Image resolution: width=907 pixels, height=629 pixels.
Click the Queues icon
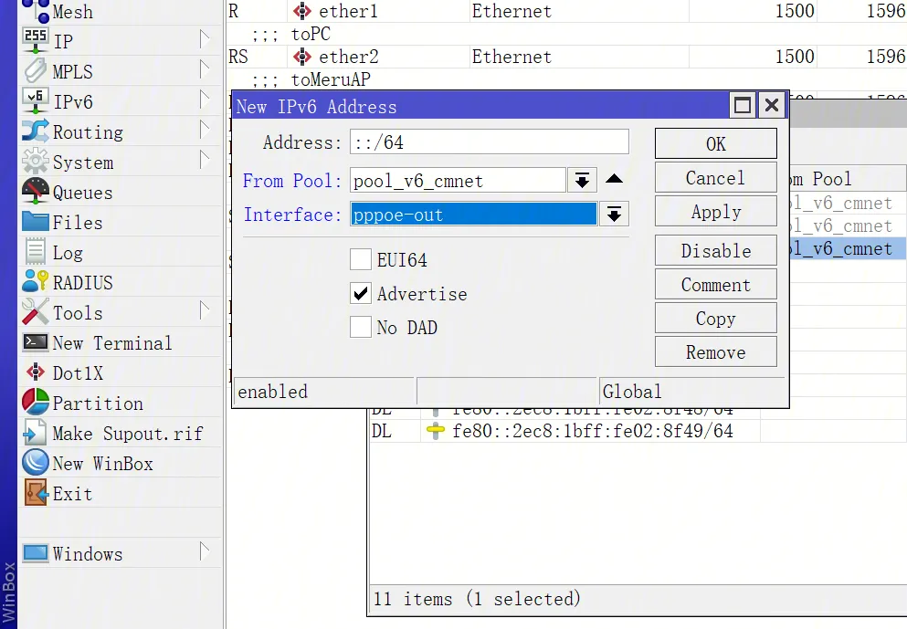(36, 192)
